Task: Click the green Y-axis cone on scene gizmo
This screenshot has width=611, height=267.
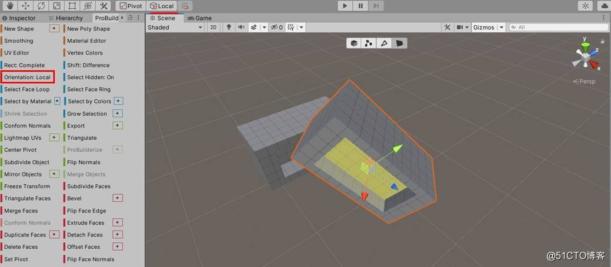Action: 585,46
